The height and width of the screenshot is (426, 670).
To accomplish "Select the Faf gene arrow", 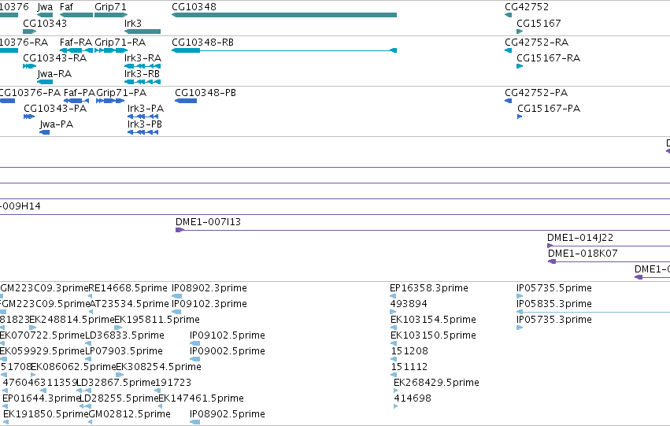I will point(76,15).
